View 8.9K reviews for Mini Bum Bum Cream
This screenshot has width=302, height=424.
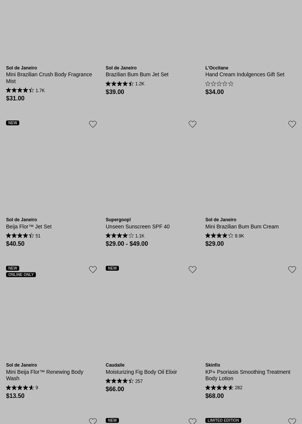225,236
